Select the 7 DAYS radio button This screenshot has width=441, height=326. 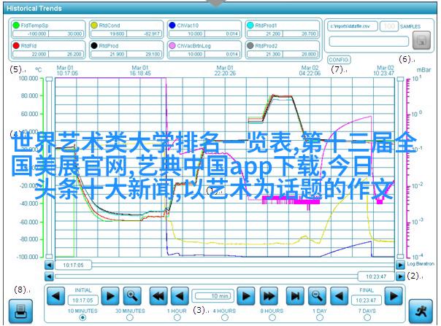[367, 318]
